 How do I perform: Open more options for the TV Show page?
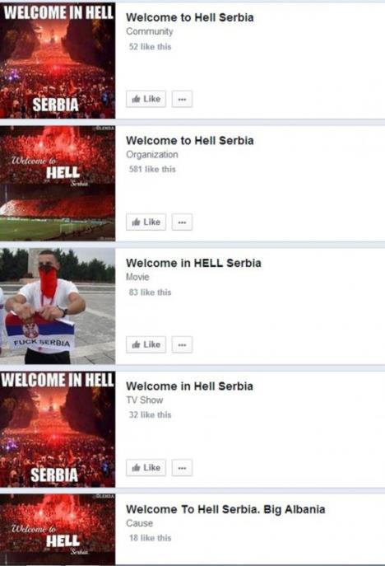coord(182,468)
